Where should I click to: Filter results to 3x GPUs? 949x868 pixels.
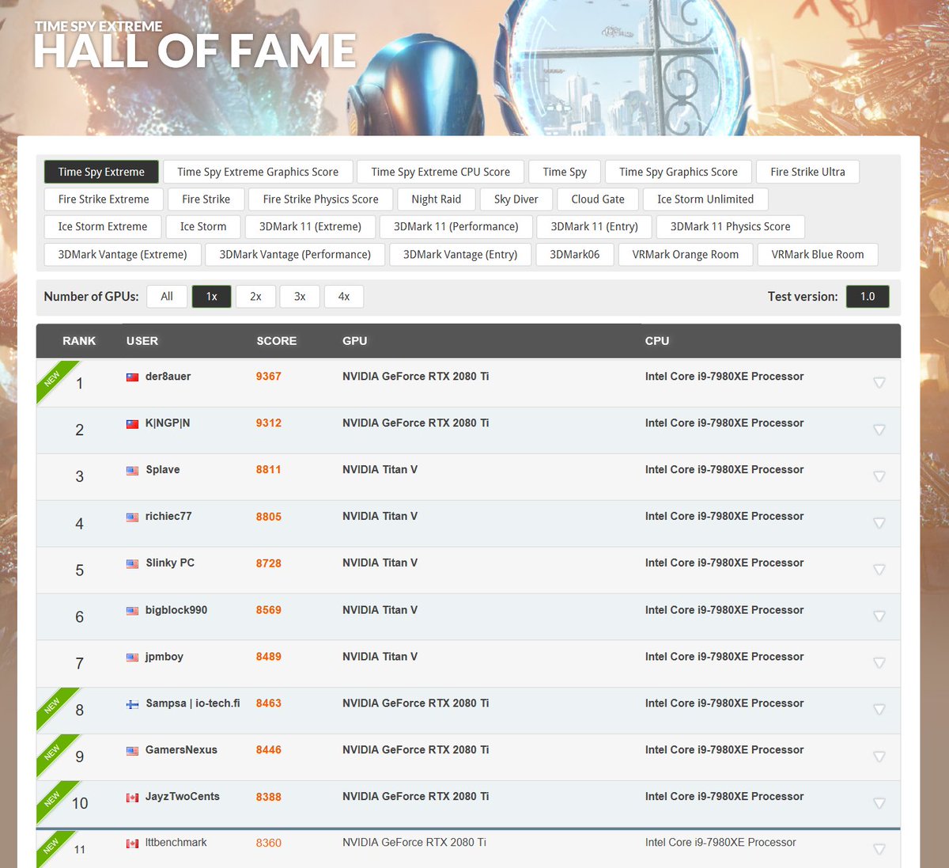(x=300, y=297)
